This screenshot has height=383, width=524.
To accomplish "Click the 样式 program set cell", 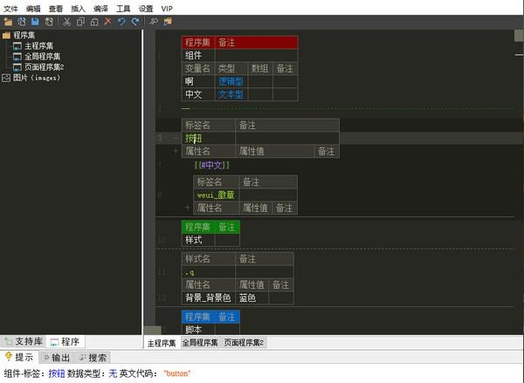I will pyautogui.click(x=198, y=240).
